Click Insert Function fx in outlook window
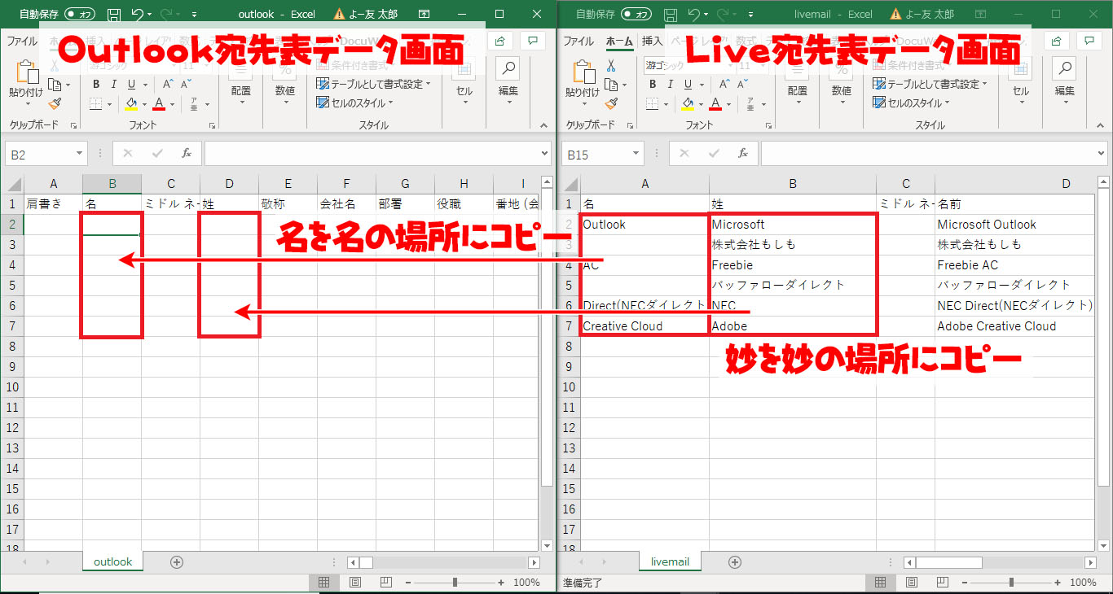1113x594 pixels. (187, 153)
